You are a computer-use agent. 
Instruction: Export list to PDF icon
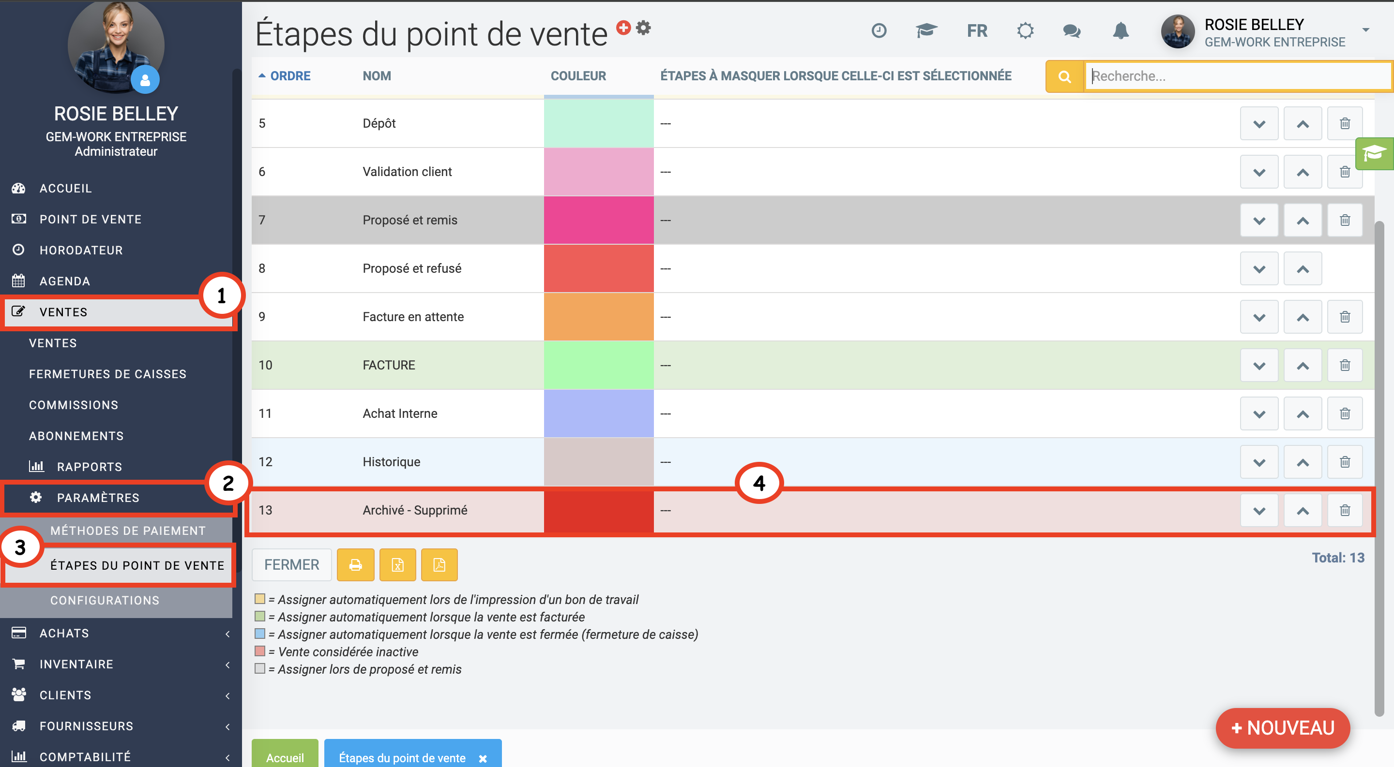439,565
